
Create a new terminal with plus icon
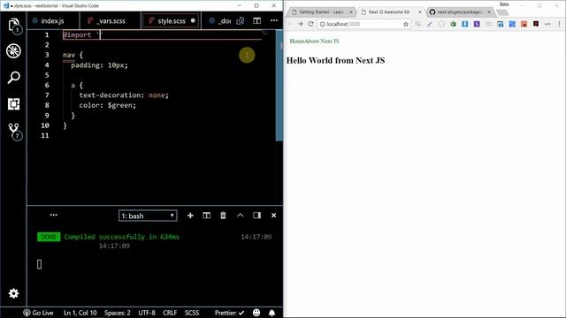coord(190,216)
